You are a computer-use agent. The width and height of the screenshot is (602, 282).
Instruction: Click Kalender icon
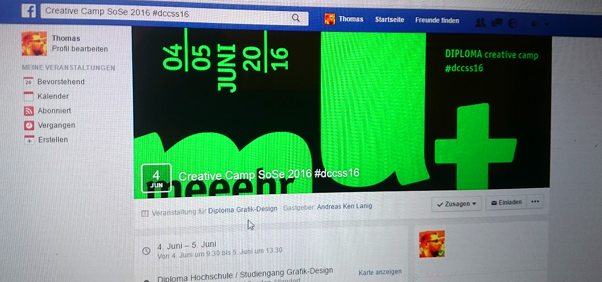click(29, 97)
